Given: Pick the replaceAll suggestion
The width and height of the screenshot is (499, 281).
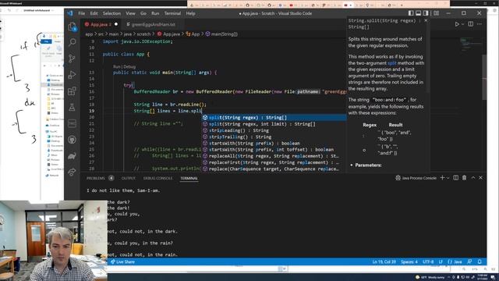Looking at the screenshot, I should coord(274,156).
